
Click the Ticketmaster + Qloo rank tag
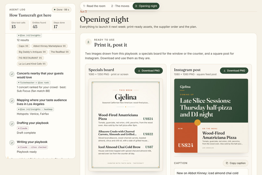33,82
